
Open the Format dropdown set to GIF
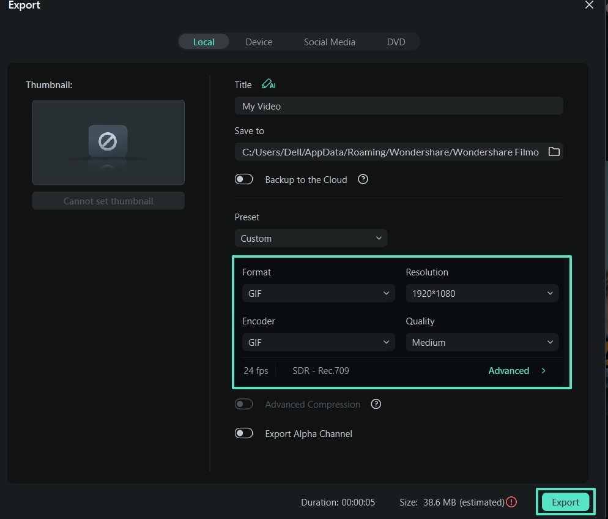[x=318, y=293]
